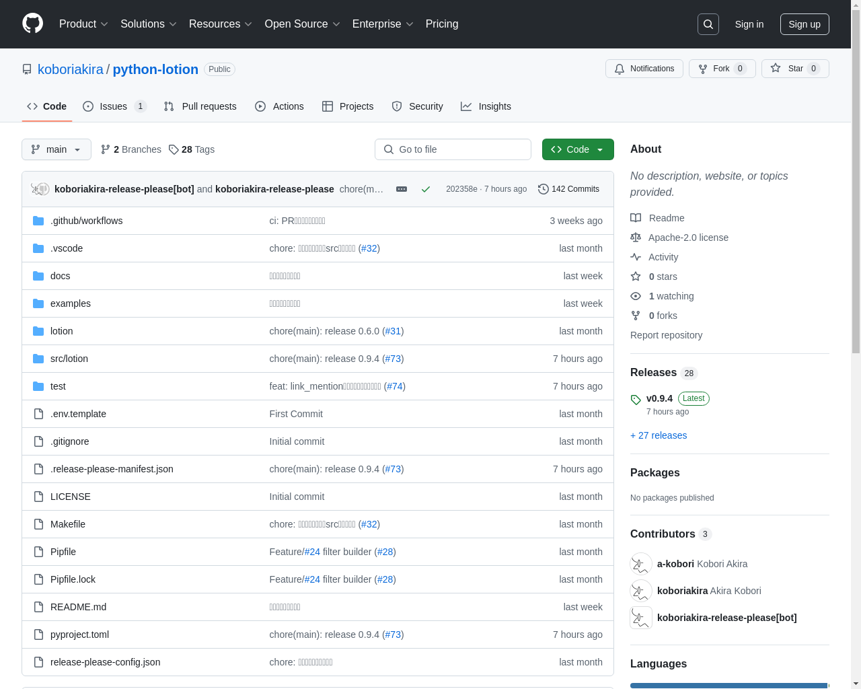Open the 142 Commits history
This screenshot has height=689, width=861.
click(x=568, y=189)
